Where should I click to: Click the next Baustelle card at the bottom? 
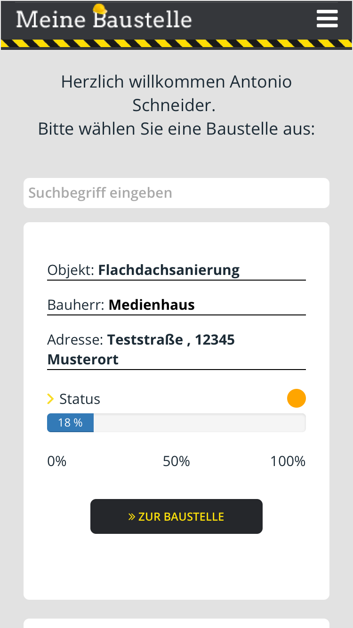[176, 623]
